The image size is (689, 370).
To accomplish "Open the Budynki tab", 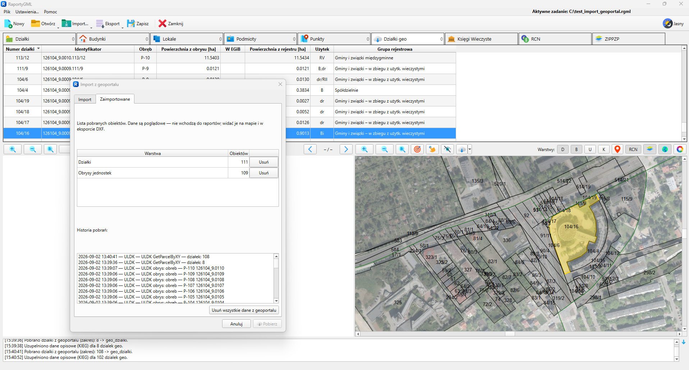I will click(113, 39).
